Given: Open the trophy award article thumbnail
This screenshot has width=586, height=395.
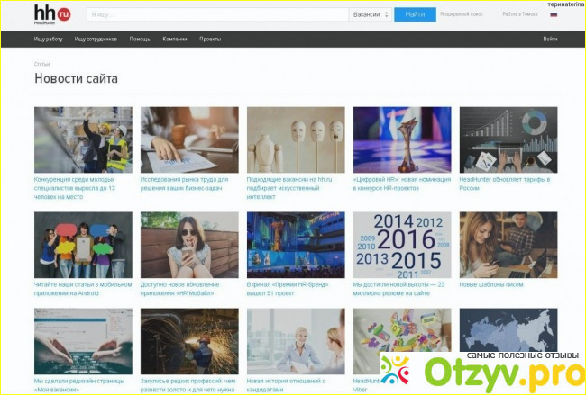Looking at the screenshot, I should pos(402,139).
